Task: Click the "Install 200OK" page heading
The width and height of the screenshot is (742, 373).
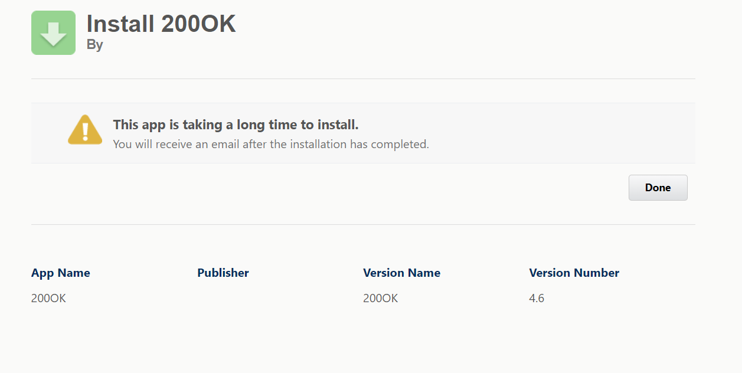Action: tap(161, 24)
